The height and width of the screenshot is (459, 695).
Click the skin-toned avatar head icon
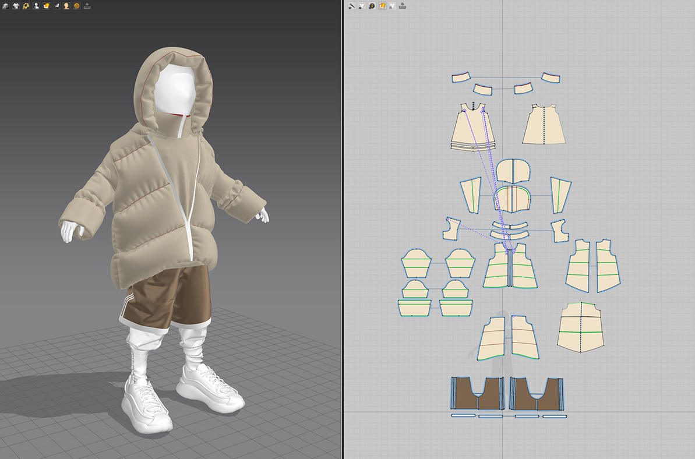click(x=66, y=6)
